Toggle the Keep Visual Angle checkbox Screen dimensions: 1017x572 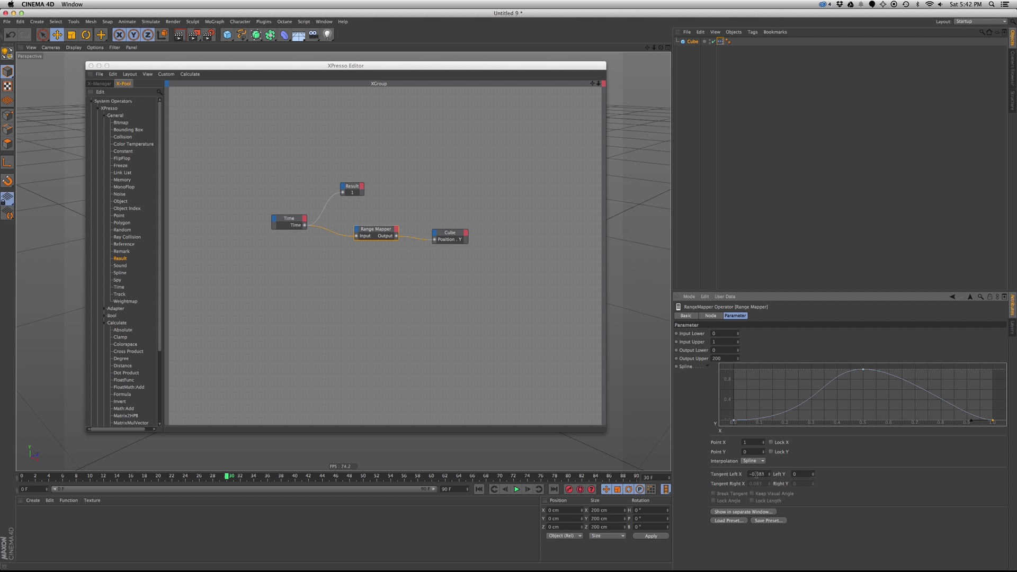click(752, 493)
